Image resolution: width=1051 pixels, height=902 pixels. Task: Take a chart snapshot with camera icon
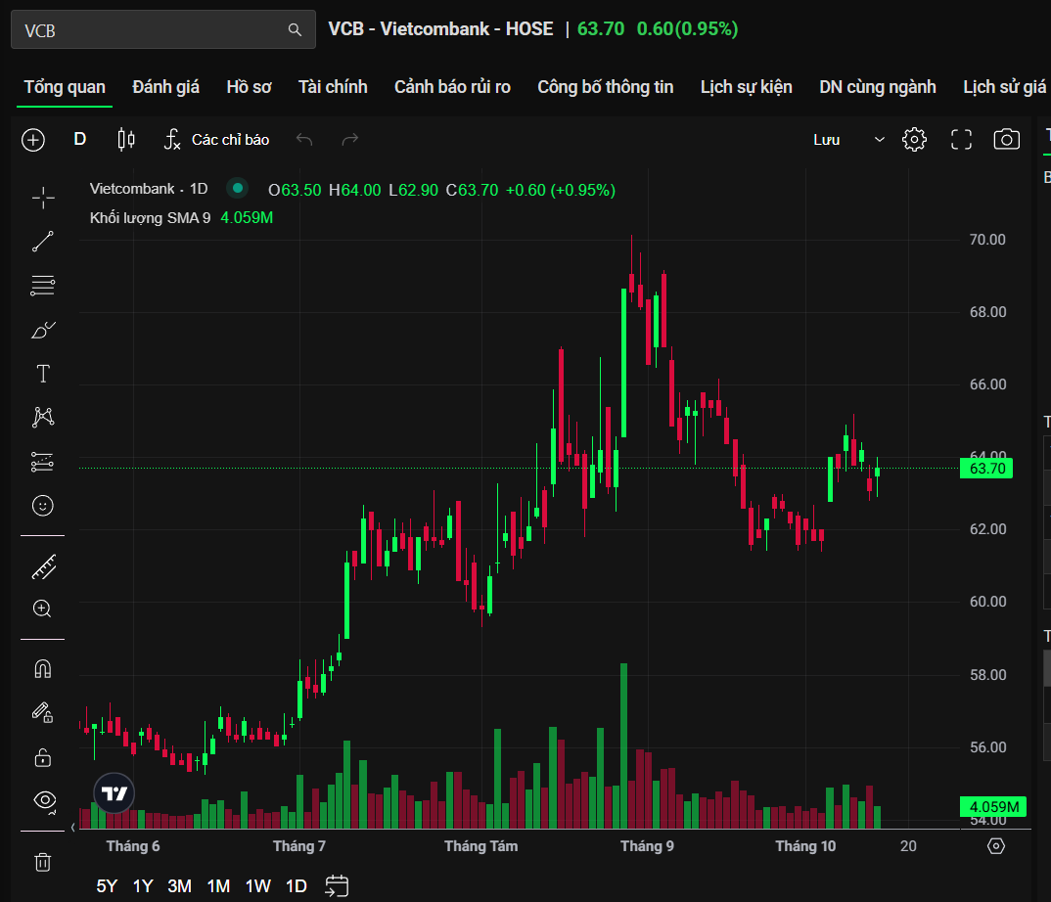1006,140
